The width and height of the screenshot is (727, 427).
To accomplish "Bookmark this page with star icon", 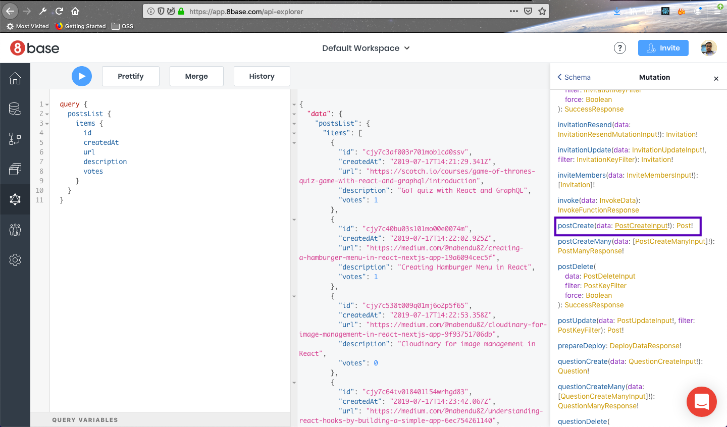I will click(542, 11).
